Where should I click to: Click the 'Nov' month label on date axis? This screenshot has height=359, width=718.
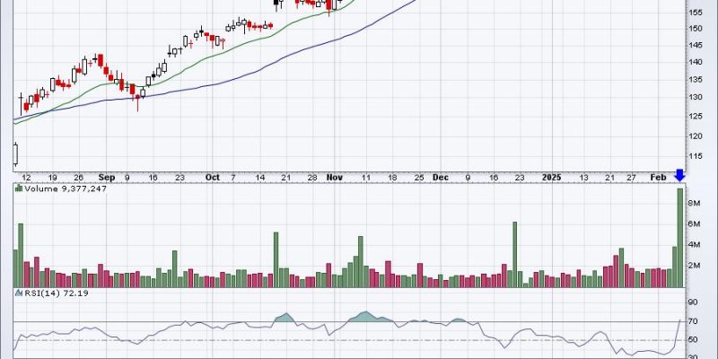point(334,177)
